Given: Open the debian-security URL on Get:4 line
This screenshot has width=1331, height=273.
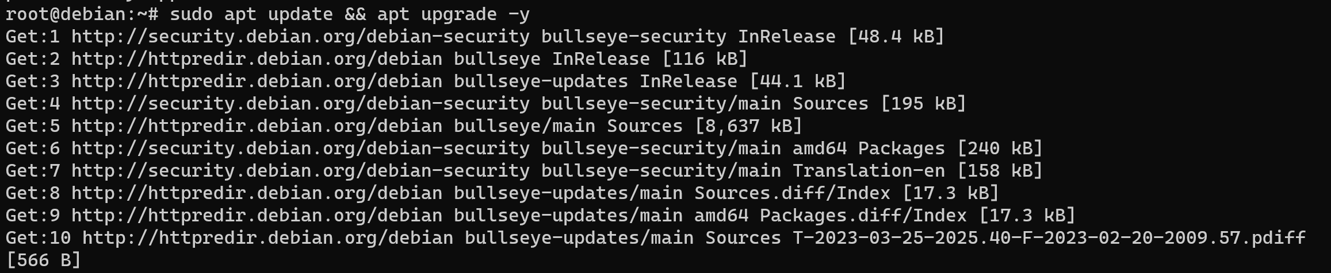Looking at the screenshot, I should [300, 104].
